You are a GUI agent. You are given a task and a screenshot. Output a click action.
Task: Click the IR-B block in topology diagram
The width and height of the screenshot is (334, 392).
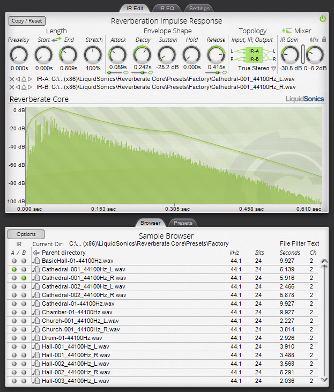tap(254, 59)
